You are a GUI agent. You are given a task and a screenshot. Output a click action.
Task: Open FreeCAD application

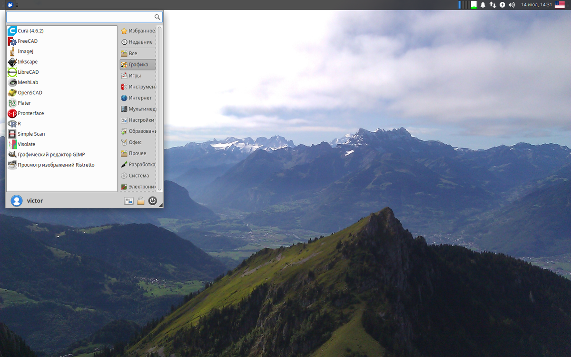tap(62, 41)
